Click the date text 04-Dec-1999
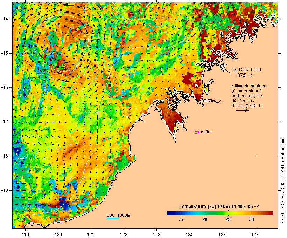Image resolution: width=287 pixels, height=238 pixels. (x=246, y=70)
